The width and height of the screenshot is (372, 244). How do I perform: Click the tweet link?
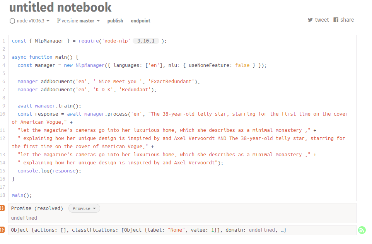point(322,19)
